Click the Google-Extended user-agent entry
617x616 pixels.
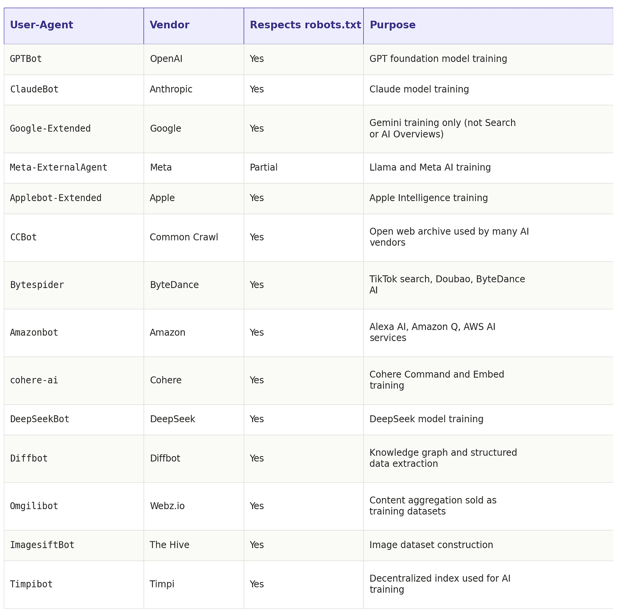(x=50, y=129)
